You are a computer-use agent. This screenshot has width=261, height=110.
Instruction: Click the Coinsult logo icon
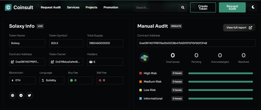pyautogui.click(x=8, y=7)
